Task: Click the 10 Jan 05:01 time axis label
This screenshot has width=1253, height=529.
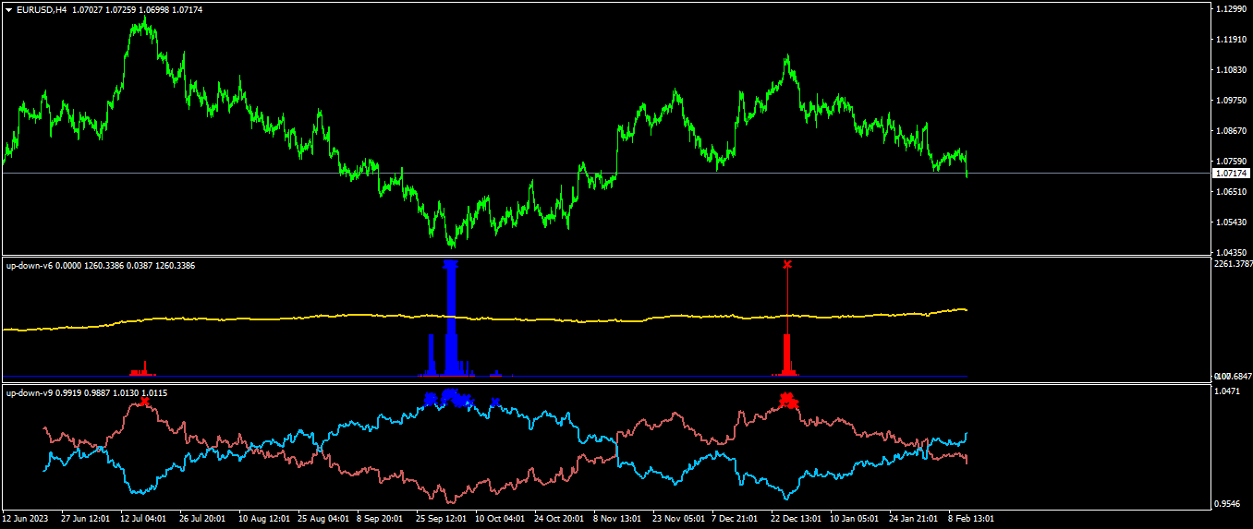Action: click(856, 519)
